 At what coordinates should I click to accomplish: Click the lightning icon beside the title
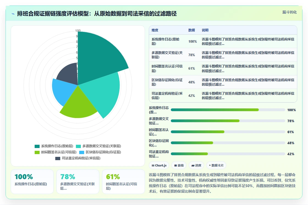13,14
